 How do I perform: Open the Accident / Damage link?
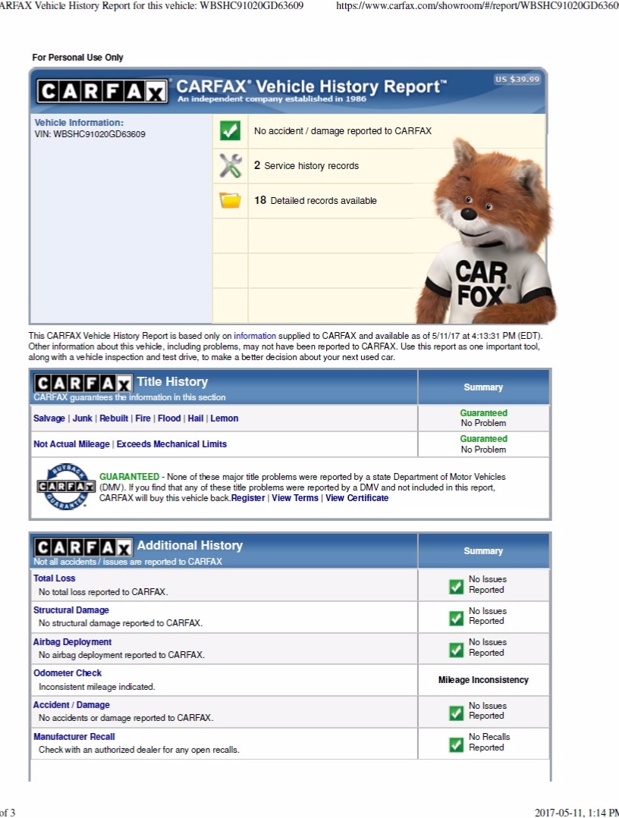(71, 705)
